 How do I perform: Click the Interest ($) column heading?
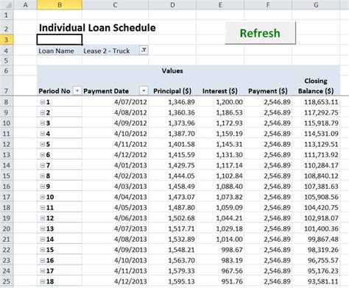coord(220,91)
